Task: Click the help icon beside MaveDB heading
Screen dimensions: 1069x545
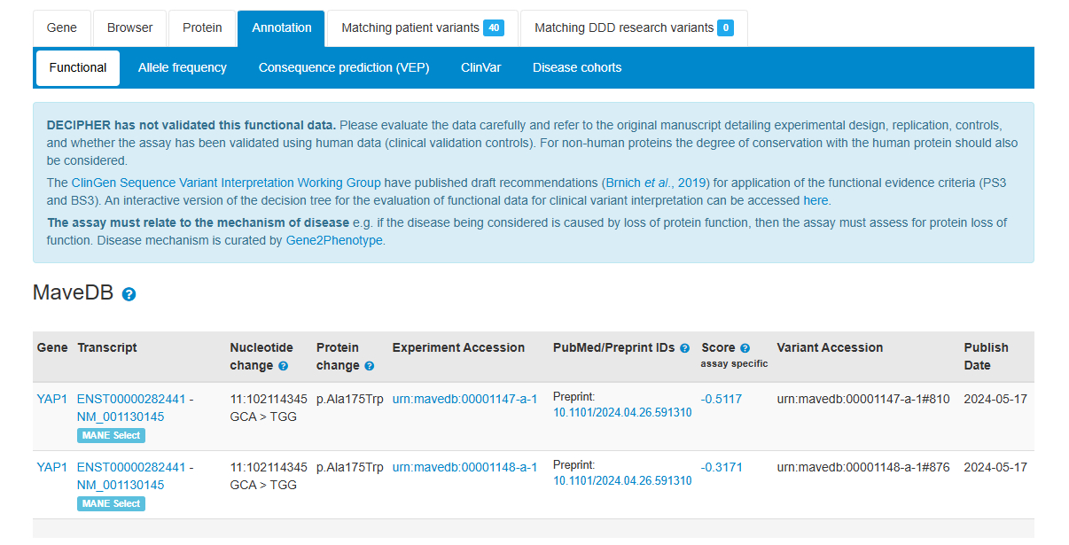Action: [x=129, y=294]
